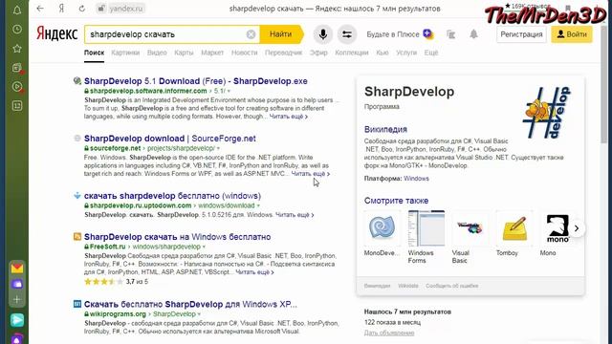
Task: Open history clock icon in sidebar
Action: click(17, 30)
